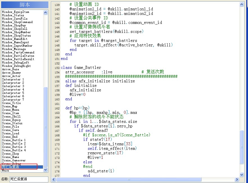Choose Window_NameInput from the list
The height and width of the screenshot is (183, 248).
(x=15, y=42)
